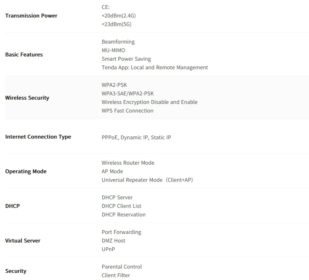Click the MU-MIMO entry
The width and height of the screenshot is (309, 280).
pos(113,50)
